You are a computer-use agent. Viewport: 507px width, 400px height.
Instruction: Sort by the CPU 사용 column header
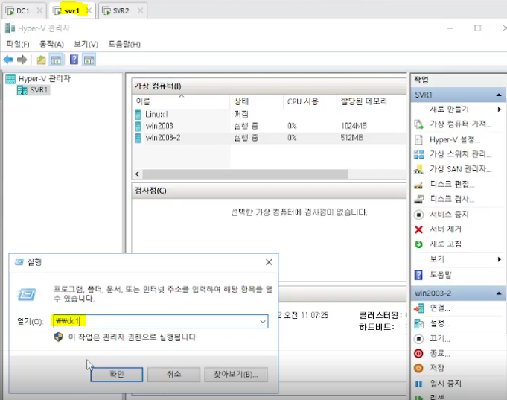tap(310, 101)
